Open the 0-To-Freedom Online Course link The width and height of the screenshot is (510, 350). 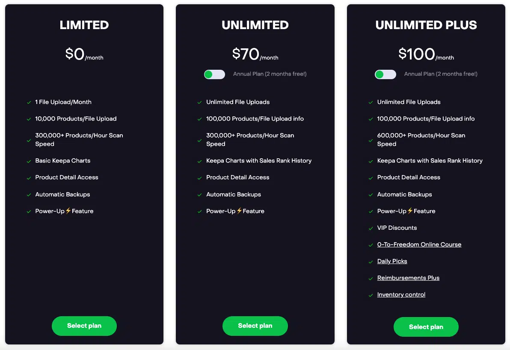coord(419,245)
